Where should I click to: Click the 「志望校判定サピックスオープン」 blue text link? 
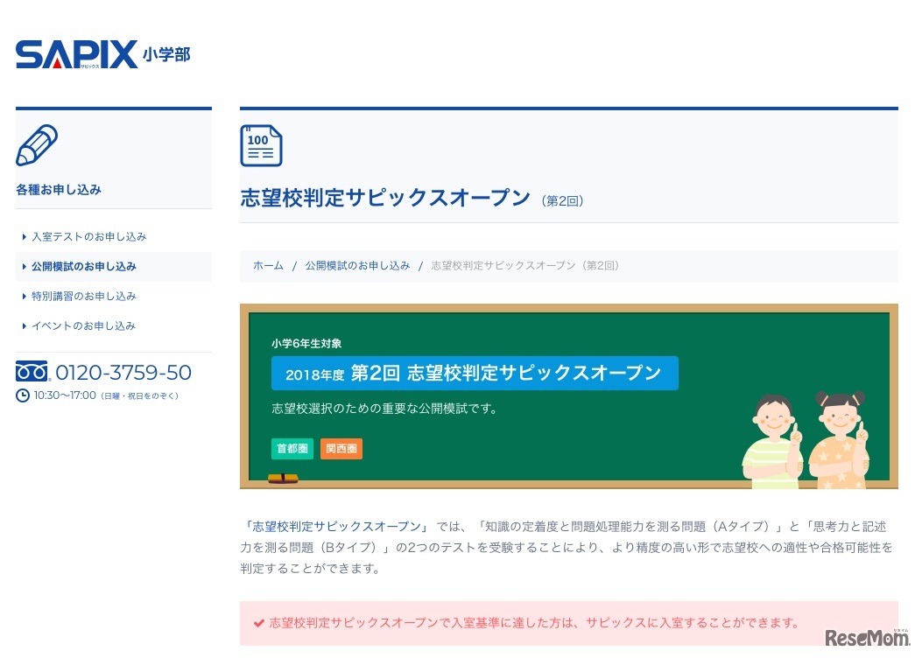(x=336, y=527)
